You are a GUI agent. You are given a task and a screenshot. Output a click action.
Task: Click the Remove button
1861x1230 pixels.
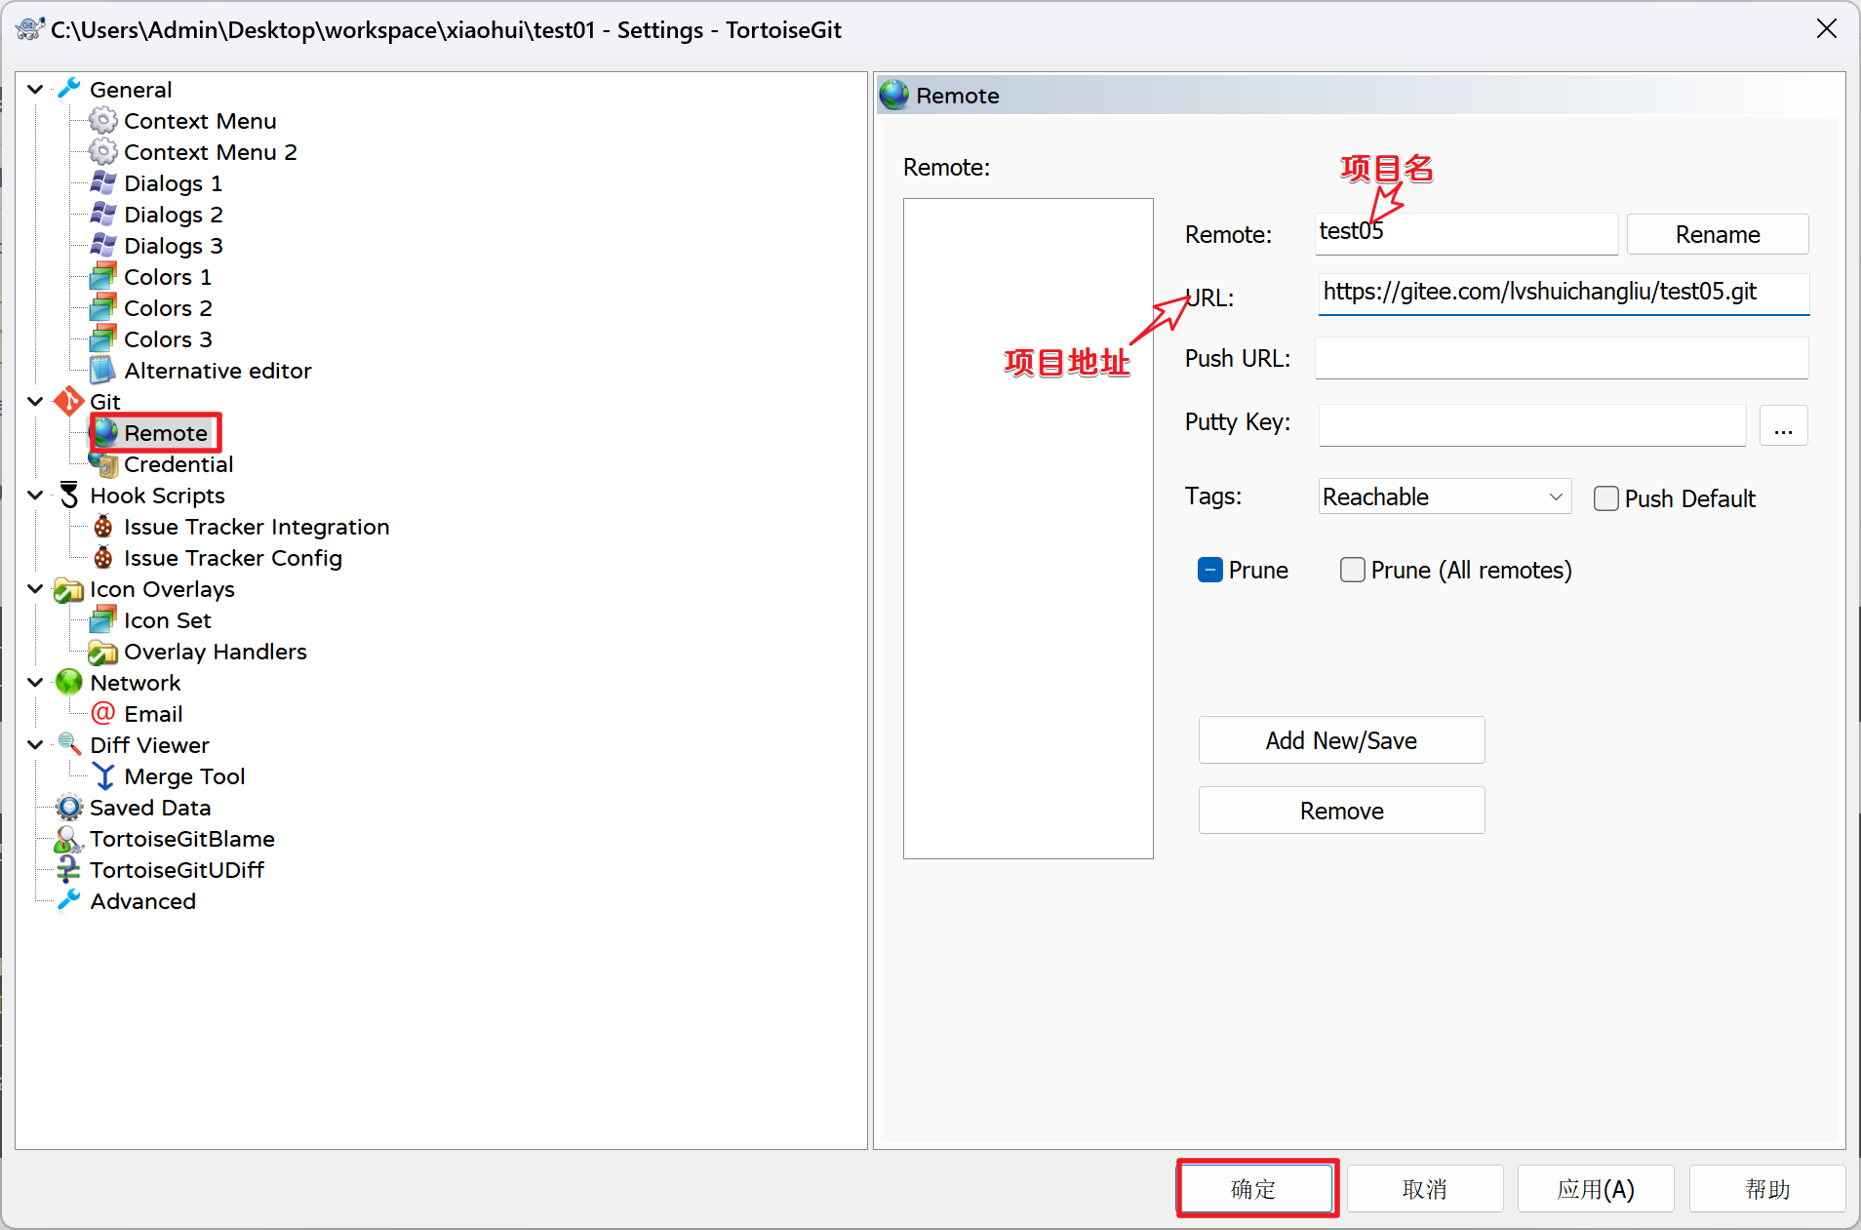pos(1341,811)
